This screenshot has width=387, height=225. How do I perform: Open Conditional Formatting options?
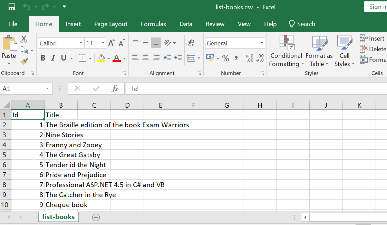pos(286,52)
